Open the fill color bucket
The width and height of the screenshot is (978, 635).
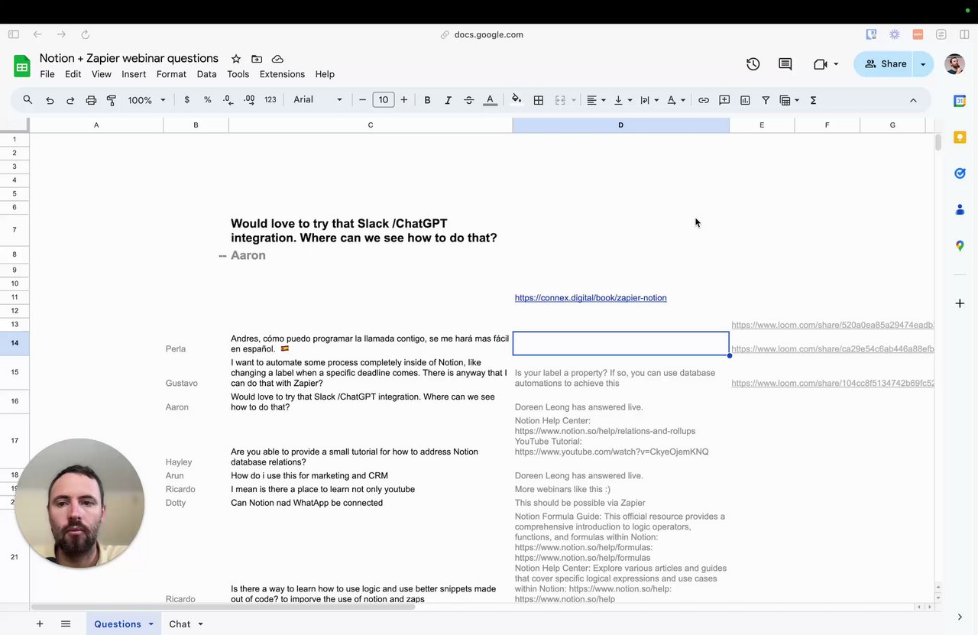point(517,99)
